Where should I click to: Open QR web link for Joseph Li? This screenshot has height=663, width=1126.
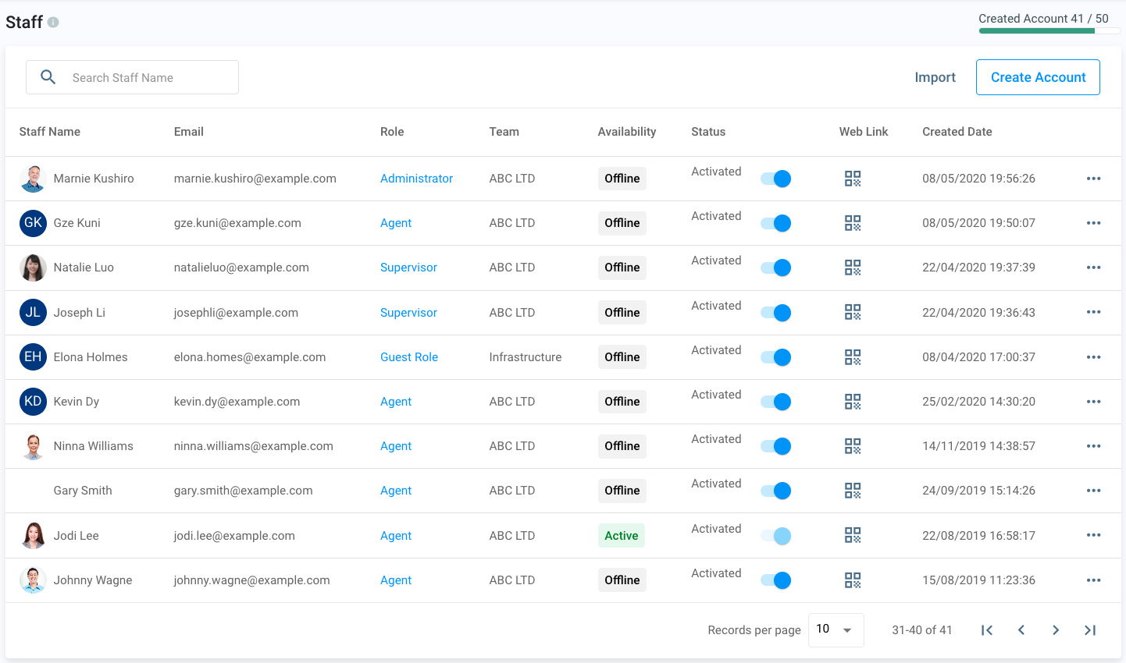point(853,312)
